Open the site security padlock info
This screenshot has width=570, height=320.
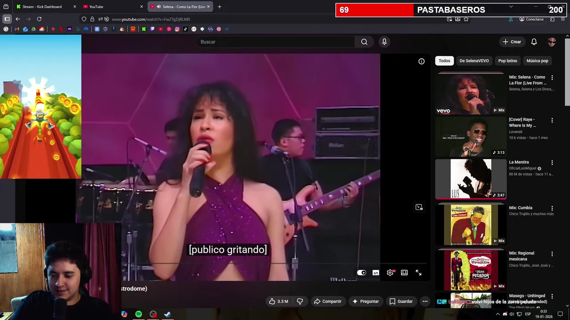click(x=92, y=19)
